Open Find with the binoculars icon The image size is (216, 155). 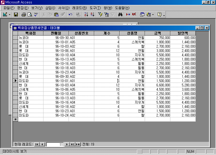click(120, 15)
